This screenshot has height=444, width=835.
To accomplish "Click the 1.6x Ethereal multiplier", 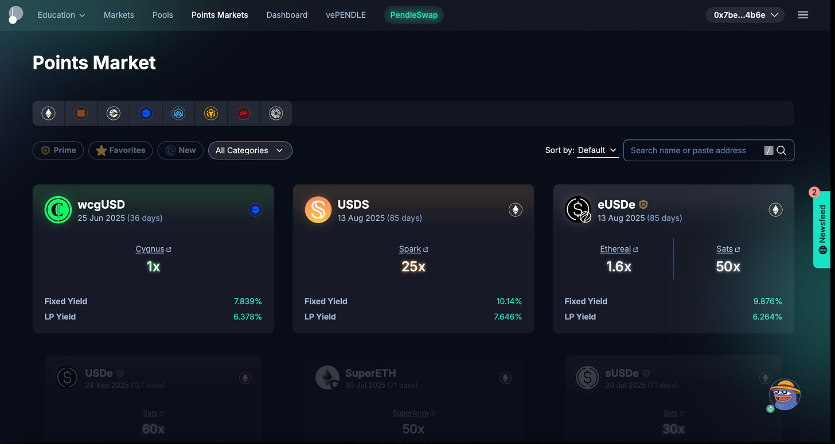I will pos(619,267).
